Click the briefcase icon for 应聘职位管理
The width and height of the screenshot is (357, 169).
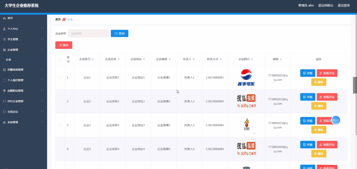(4, 91)
